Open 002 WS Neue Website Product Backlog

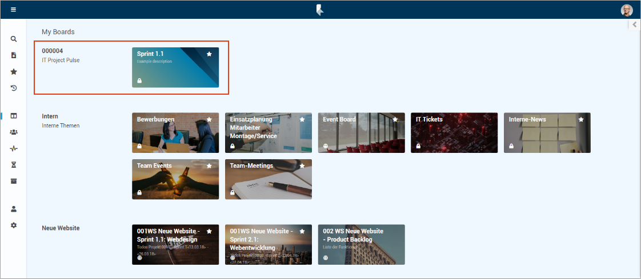[x=361, y=245]
